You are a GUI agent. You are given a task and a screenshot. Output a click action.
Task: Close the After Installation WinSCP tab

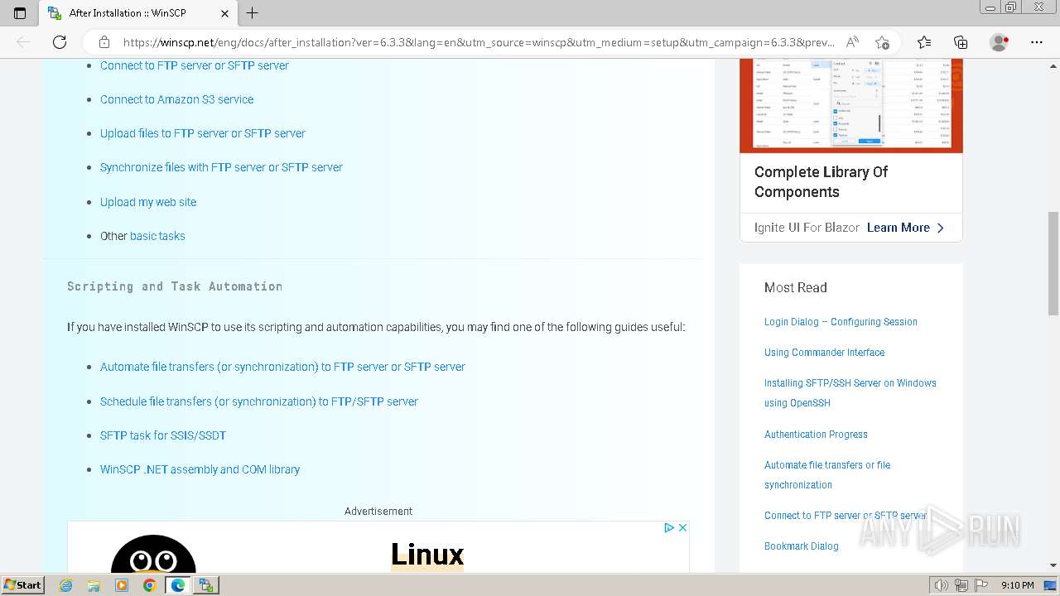(x=225, y=13)
